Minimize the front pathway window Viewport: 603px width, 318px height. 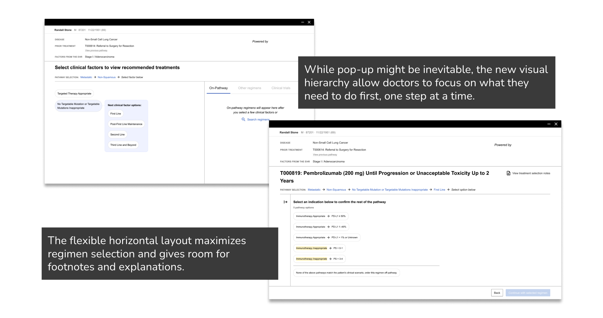coord(549,124)
